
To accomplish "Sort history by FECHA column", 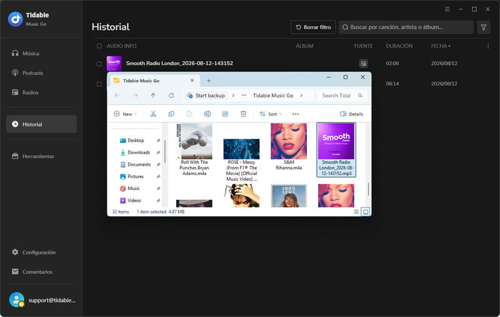I will pyautogui.click(x=441, y=46).
